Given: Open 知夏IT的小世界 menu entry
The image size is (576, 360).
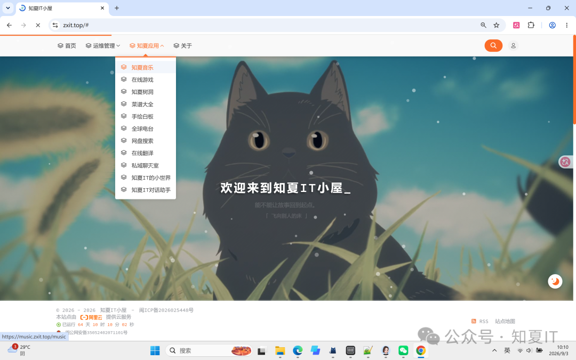Looking at the screenshot, I should [146, 178].
